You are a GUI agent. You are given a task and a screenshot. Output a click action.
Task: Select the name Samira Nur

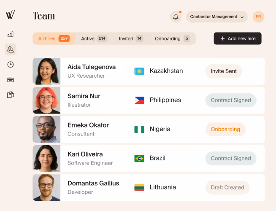84,96
